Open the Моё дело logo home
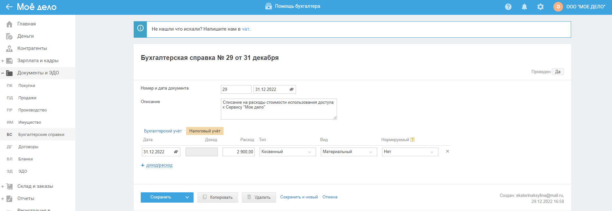This screenshot has height=211, width=612. 37,7
